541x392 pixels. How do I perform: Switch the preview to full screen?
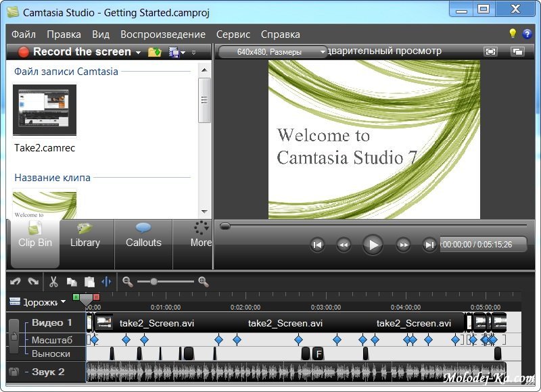490,52
